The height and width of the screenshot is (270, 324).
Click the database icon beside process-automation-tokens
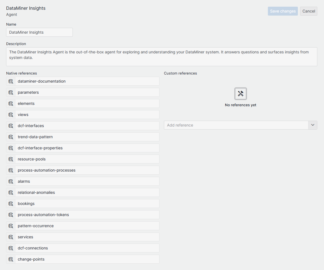11,215
